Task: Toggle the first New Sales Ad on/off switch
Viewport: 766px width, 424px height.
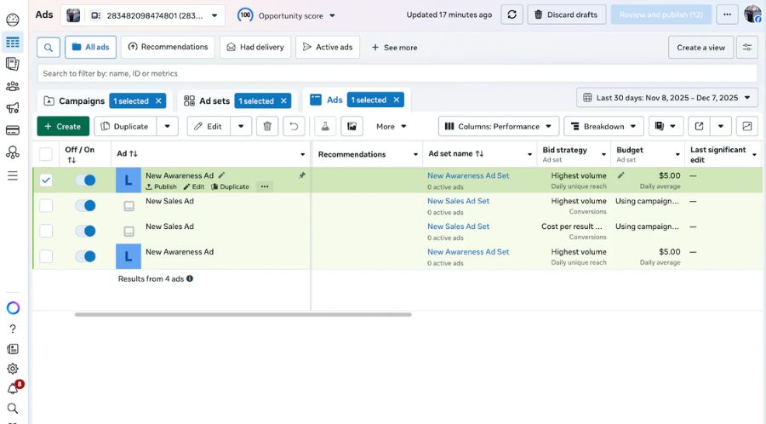Action: pyautogui.click(x=85, y=205)
